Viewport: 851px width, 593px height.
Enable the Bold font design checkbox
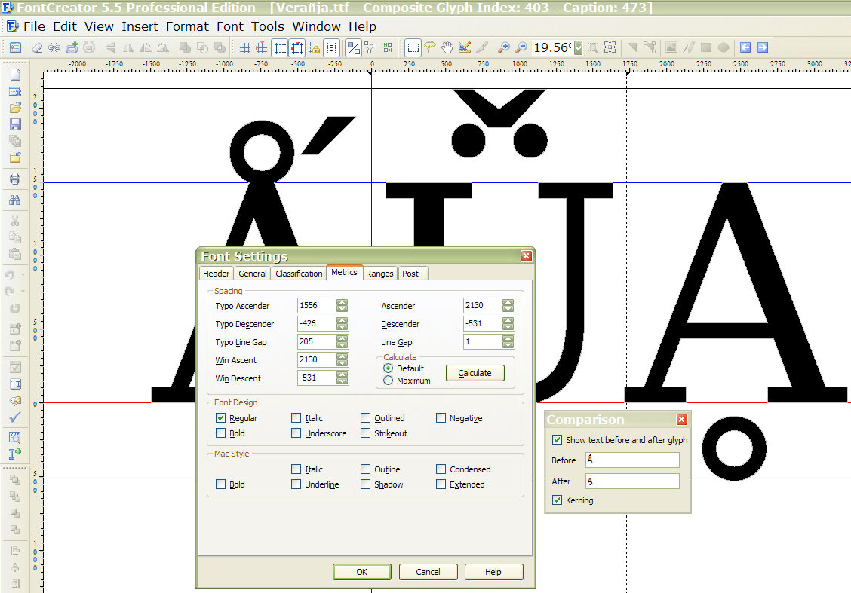tap(220, 433)
